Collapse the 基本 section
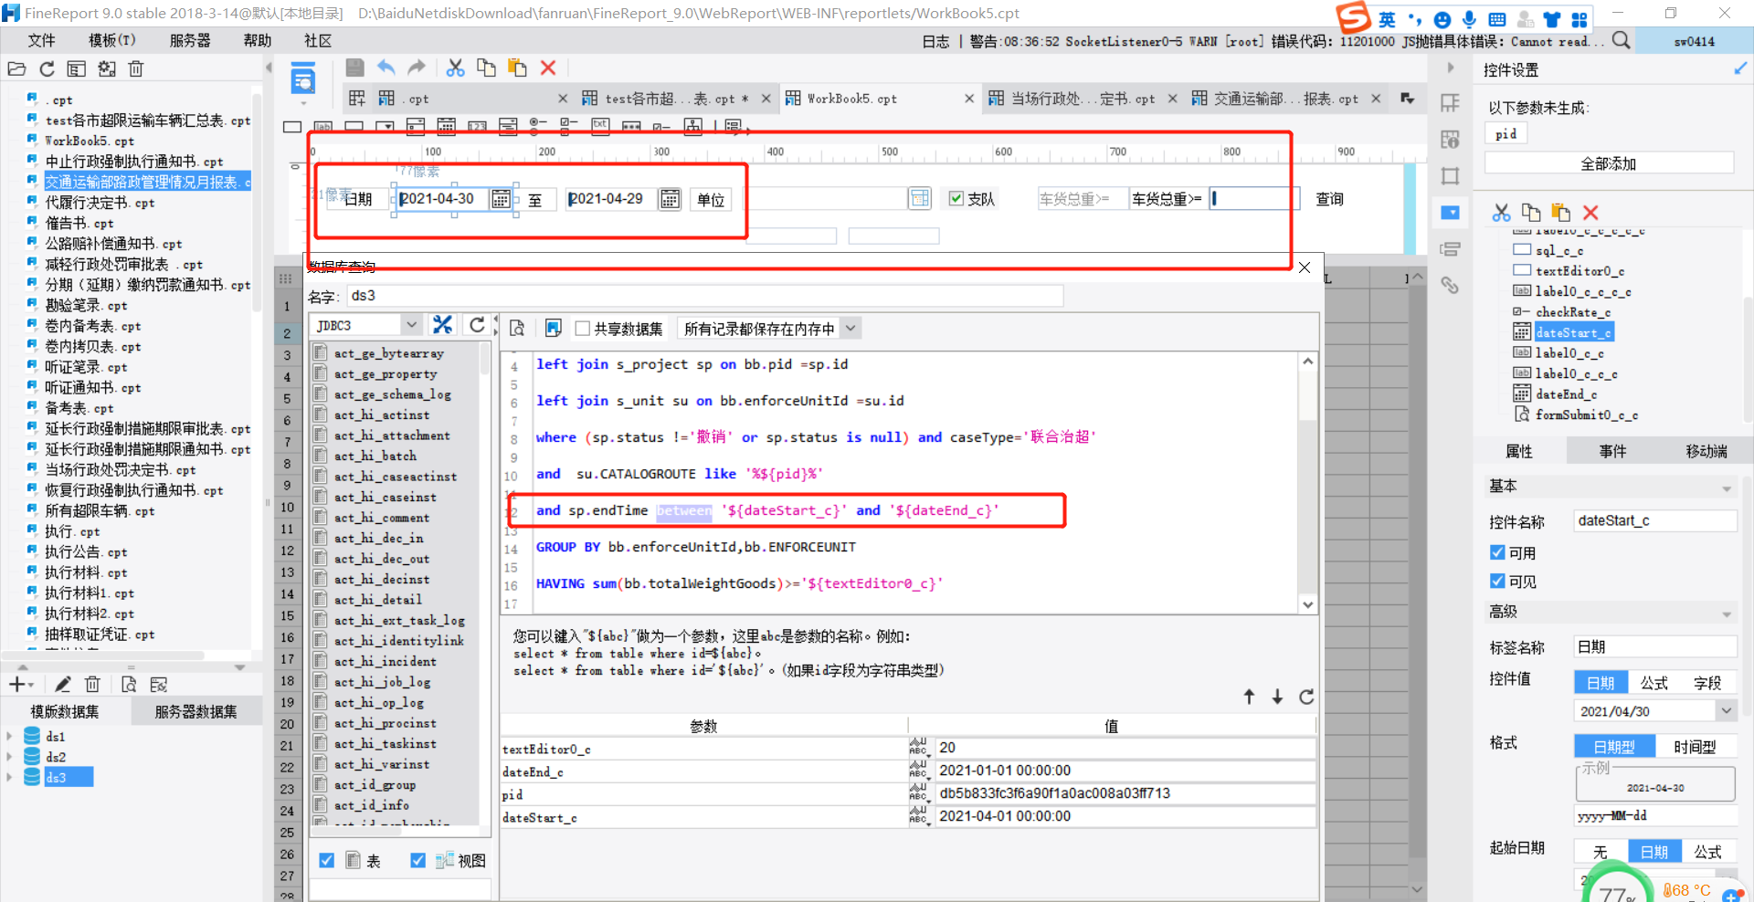 pos(1727,488)
